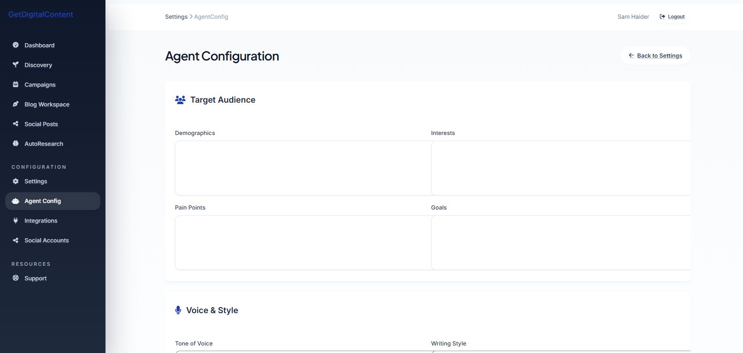Open Support under Resources
The height and width of the screenshot is (353, 743).
click(x=53, y=278)
